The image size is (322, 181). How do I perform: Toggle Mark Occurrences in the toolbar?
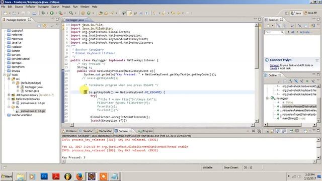(130, 13)
